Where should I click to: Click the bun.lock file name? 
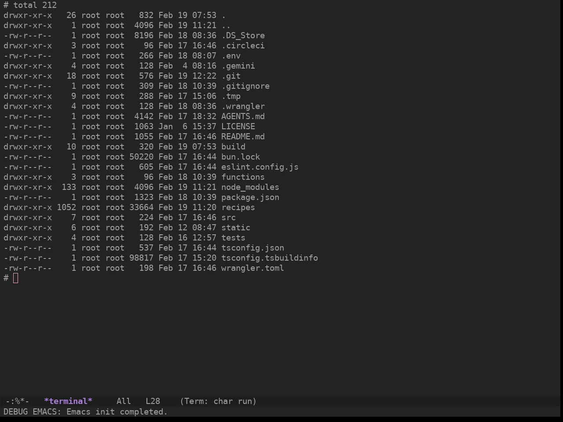[x=241, y=157]
